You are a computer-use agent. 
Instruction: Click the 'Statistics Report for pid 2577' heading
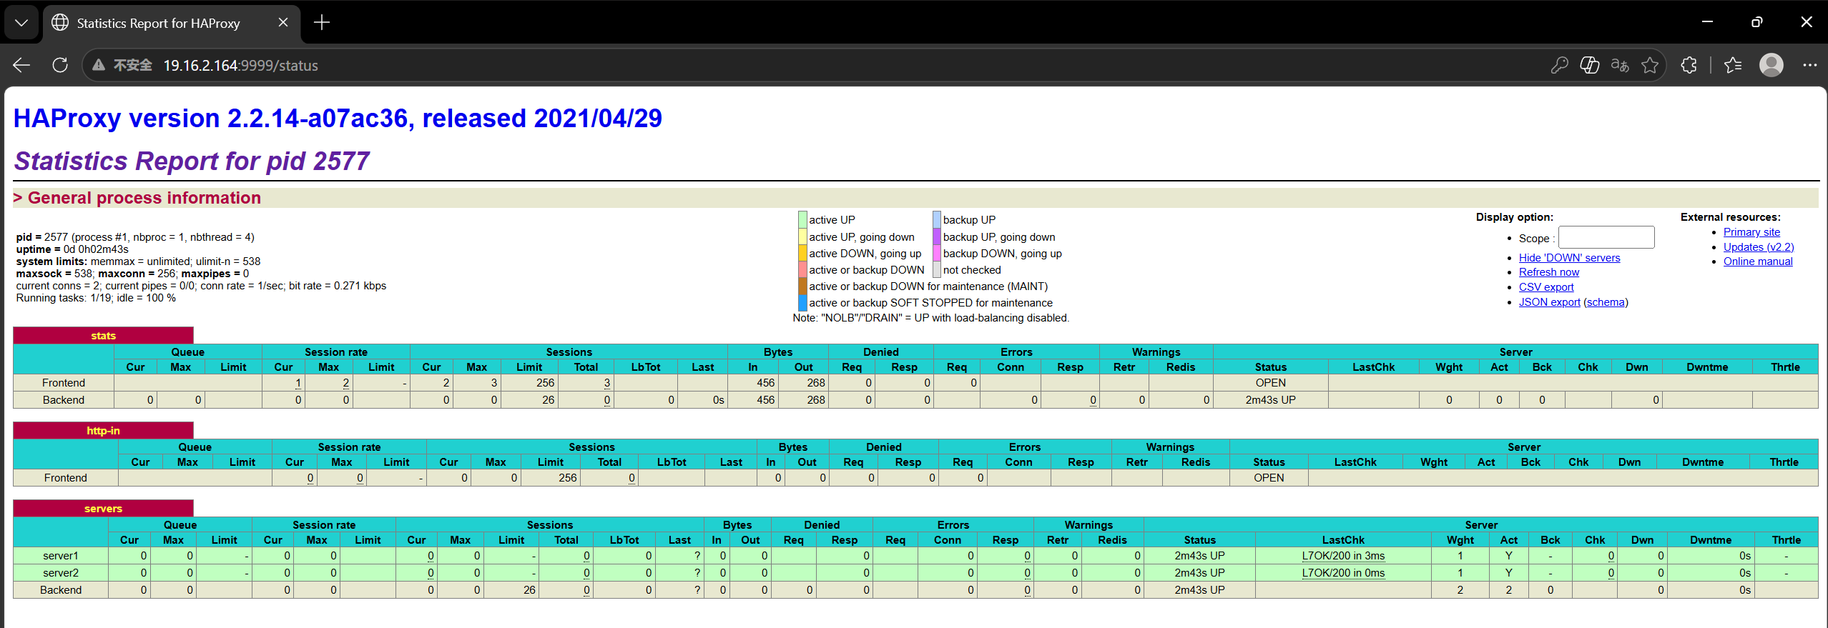[x=192, y=161]
